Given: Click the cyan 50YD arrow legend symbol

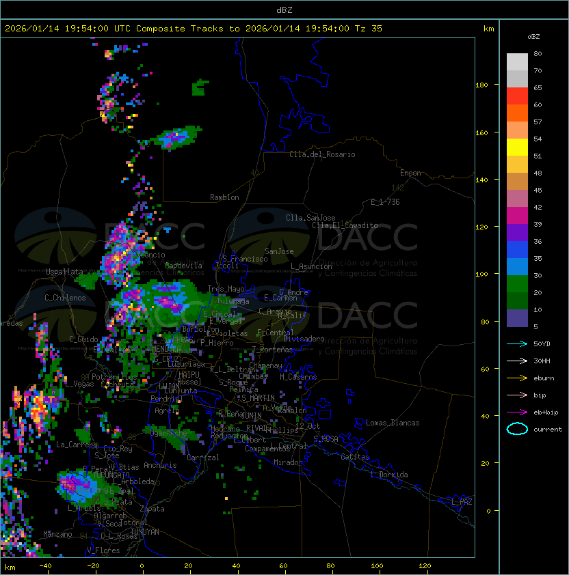Looking at the screenshot, I should point(517,343).
